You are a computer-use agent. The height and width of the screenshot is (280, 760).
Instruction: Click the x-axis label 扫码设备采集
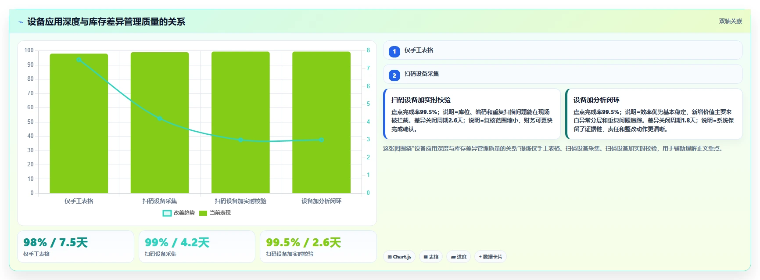tap(160, 201)
